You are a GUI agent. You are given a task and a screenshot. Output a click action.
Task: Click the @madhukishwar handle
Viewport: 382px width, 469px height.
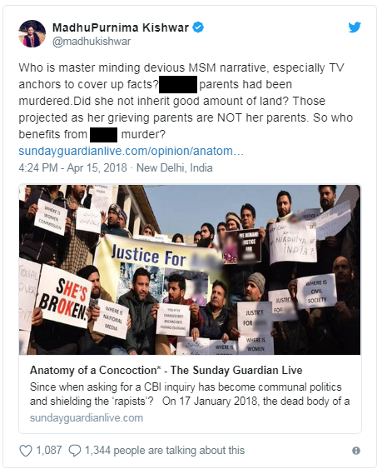point(92,42)
